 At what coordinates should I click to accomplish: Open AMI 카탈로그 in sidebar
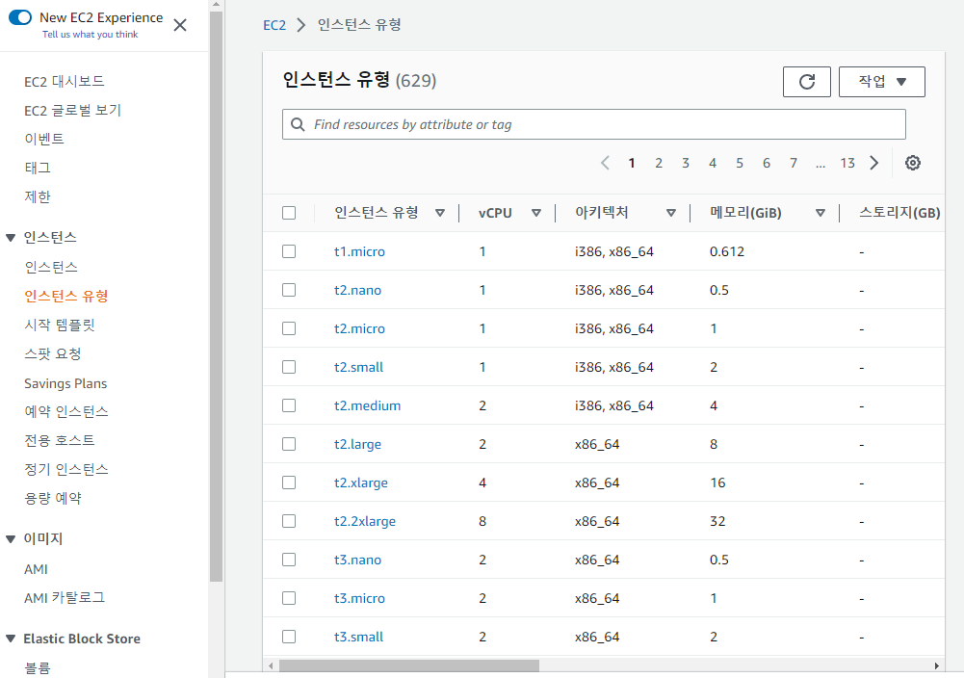pyautogui.click(x=65, y=597)
